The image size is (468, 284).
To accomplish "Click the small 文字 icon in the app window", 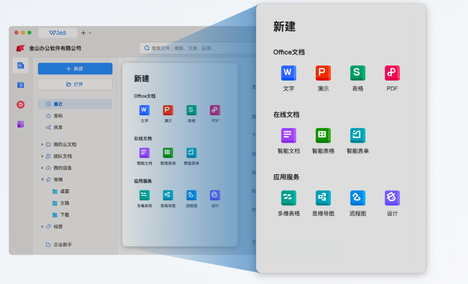I will pyautogui.click(x=144, y=110).
